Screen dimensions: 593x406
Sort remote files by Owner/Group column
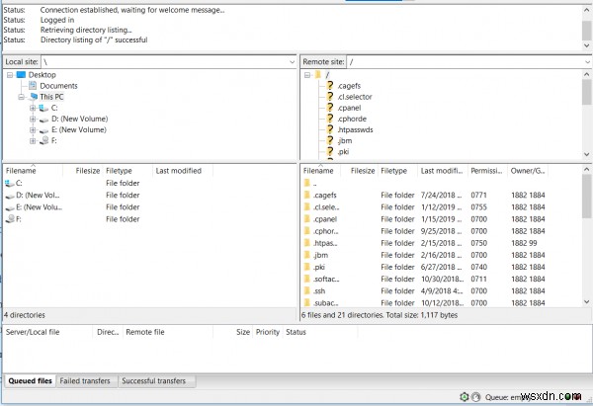click(527, 171)
